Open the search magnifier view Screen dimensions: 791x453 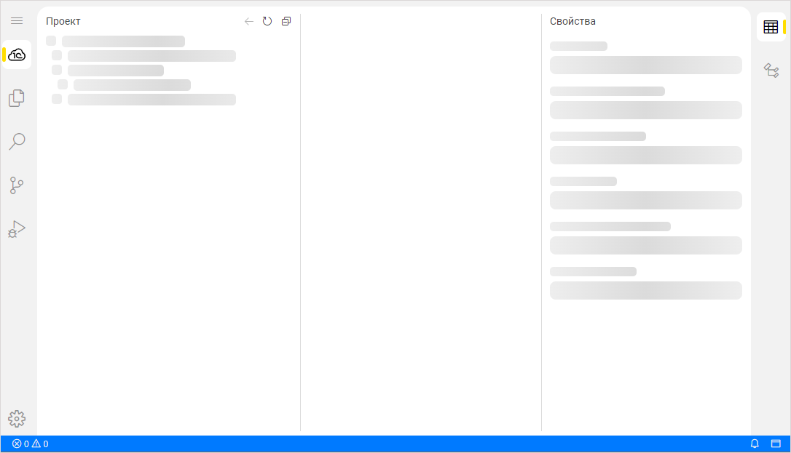click(17, 141)
